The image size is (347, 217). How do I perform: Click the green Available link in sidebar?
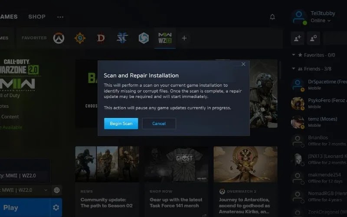(x=12, y=127)
